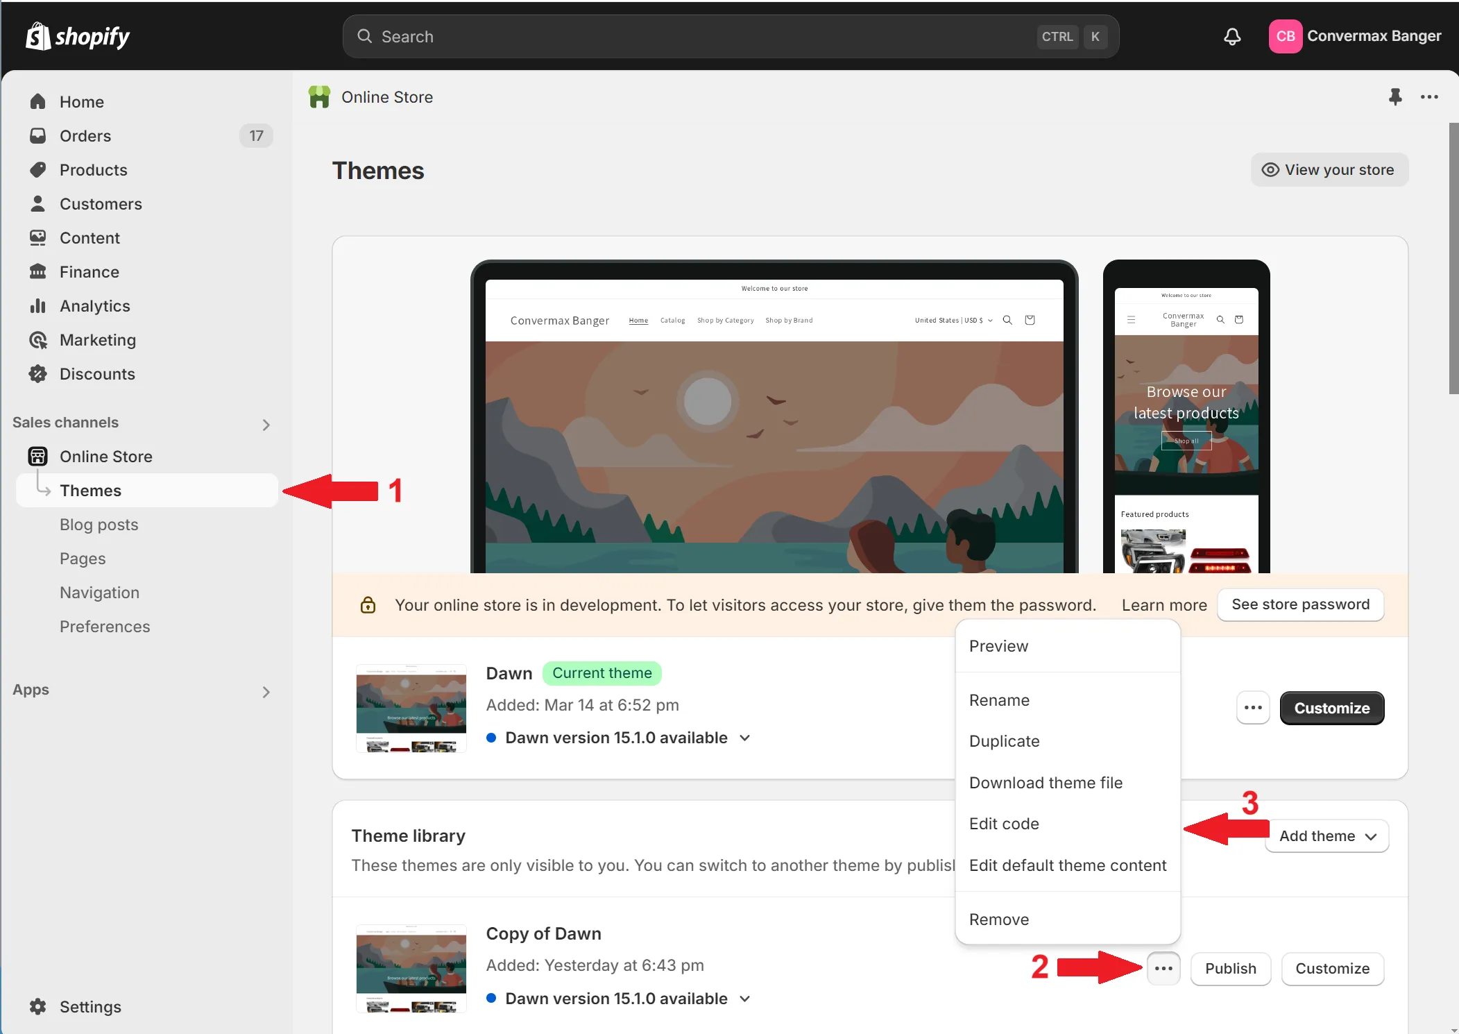Click the notification bell icon
Viewport: 1459px width, 1034px height.
(x=1232, y=36)
